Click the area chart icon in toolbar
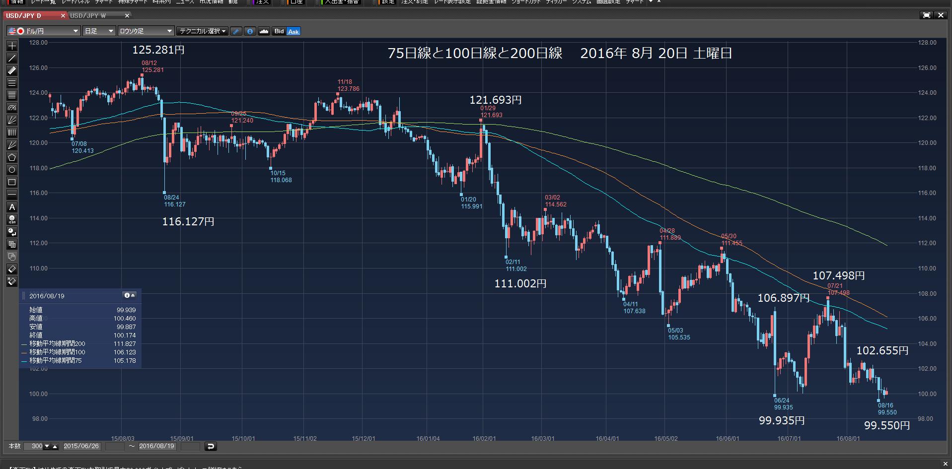 tap(264, 31)
